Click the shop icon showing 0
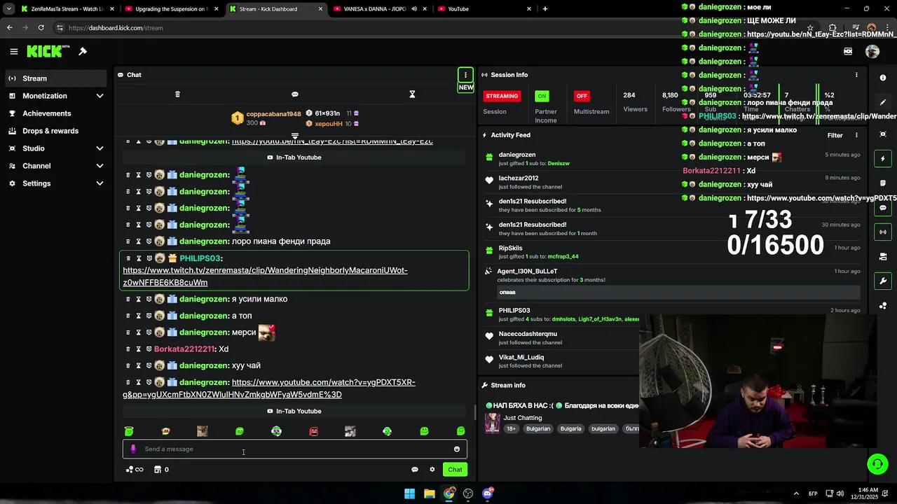Image resolution: width=897 pixels, height=504 pixels. (162, 470)
